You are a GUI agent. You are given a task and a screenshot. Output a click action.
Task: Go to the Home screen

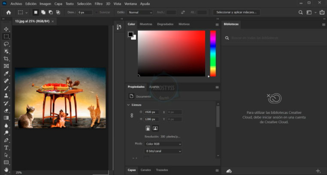(9, 12)
